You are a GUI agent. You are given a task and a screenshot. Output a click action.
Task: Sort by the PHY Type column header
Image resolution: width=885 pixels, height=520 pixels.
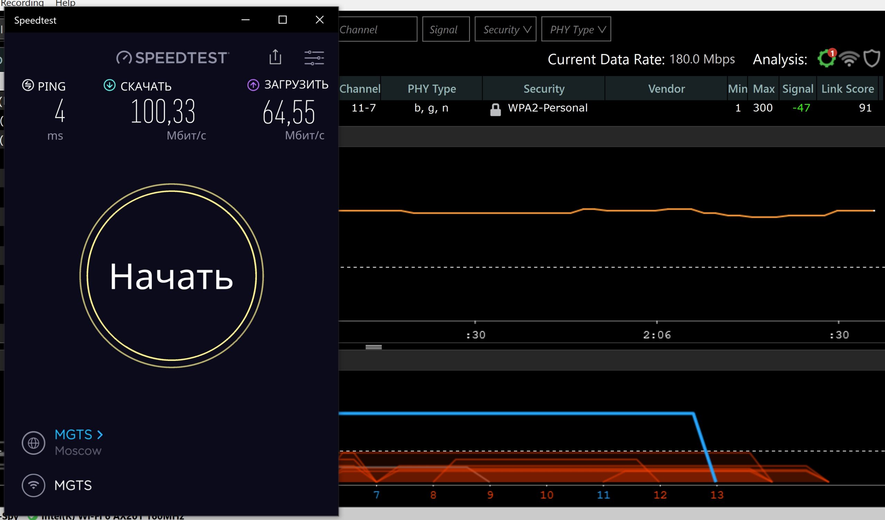coord(432,89)
